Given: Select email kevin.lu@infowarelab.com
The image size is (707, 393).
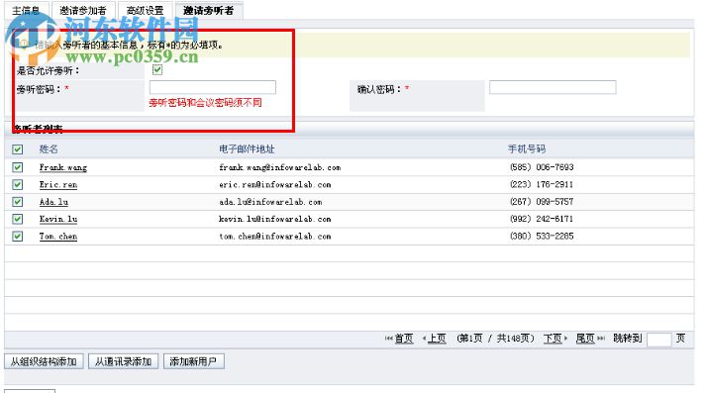Looking at the screenshot, I should pyautogui.click(x=275, y=219).
